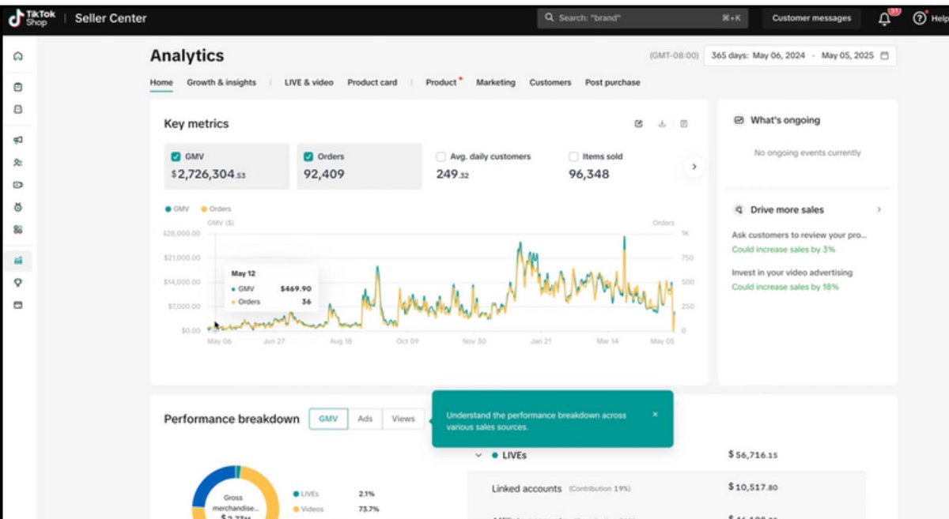
Task: Open the Finance card icon in the sidebar
Action: (x=18, y=305)
